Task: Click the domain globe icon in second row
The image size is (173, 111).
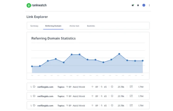Action: [x=34, y=96]
